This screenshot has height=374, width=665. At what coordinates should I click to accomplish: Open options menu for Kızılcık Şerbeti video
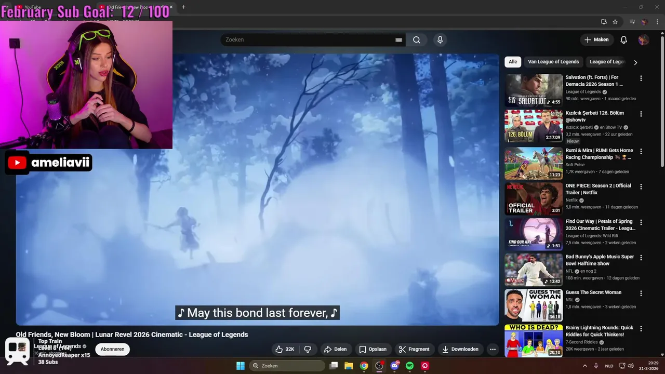(641, 114)
